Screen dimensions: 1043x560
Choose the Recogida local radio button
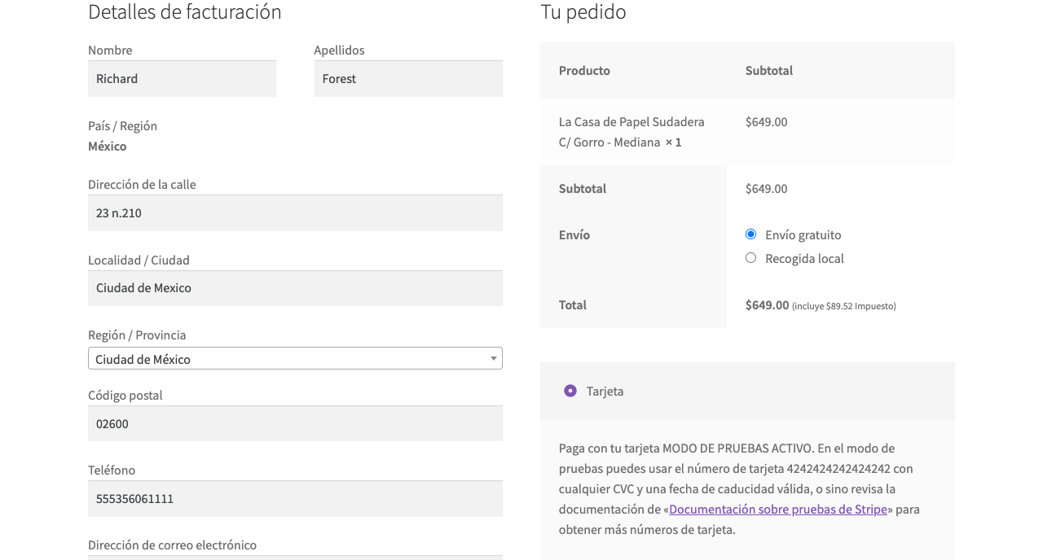750,258
